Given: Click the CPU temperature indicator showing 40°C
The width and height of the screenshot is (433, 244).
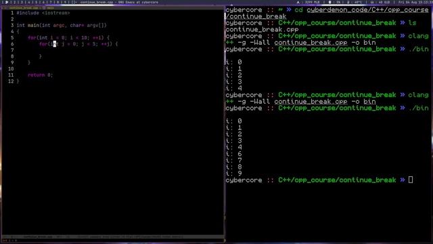Looking at the screenshot, I should coord(355,2).
